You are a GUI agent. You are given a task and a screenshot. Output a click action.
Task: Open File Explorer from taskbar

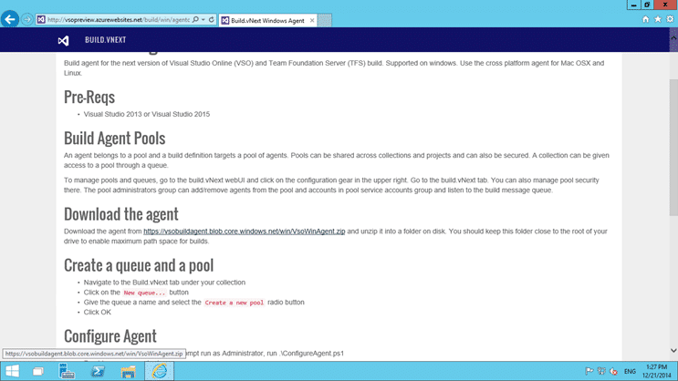[128, 371]
